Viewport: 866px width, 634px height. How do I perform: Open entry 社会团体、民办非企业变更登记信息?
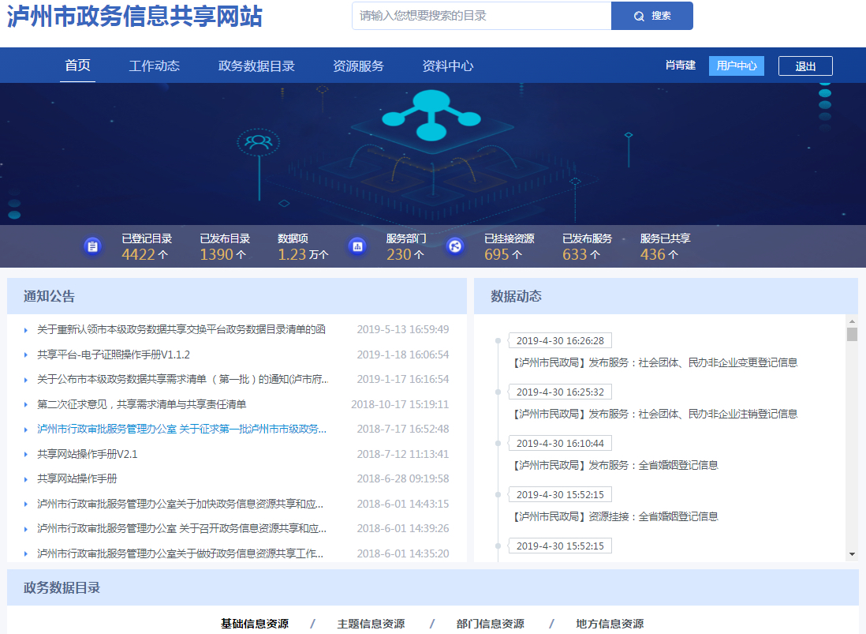[x=655, y=362]
